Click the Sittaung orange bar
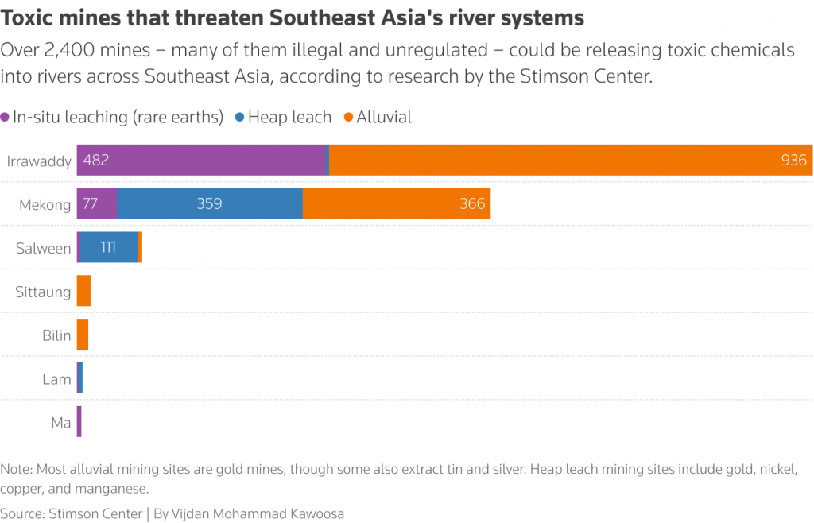Image resolution: width=814 pixels, height=523 pixels. point(83,291)
